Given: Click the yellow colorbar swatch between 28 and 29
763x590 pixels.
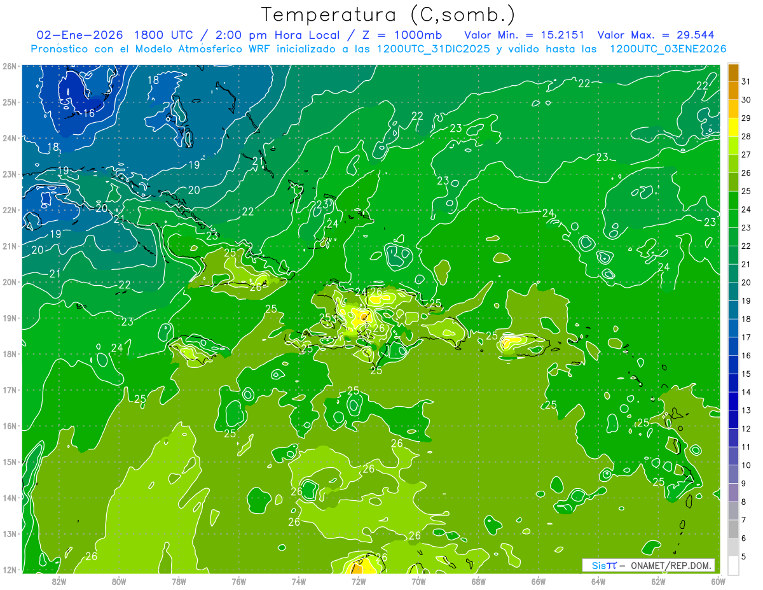Looking at the screenshot, I should 733,127.
